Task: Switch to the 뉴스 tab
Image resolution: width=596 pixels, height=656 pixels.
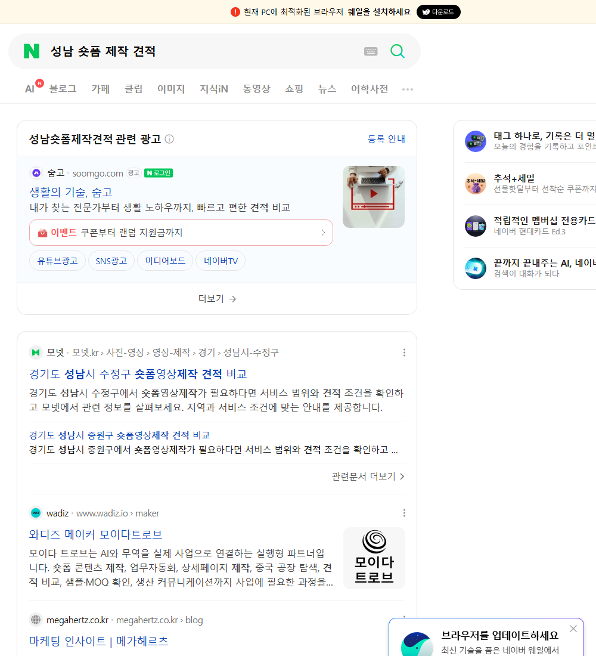Action: coord(327,89)
